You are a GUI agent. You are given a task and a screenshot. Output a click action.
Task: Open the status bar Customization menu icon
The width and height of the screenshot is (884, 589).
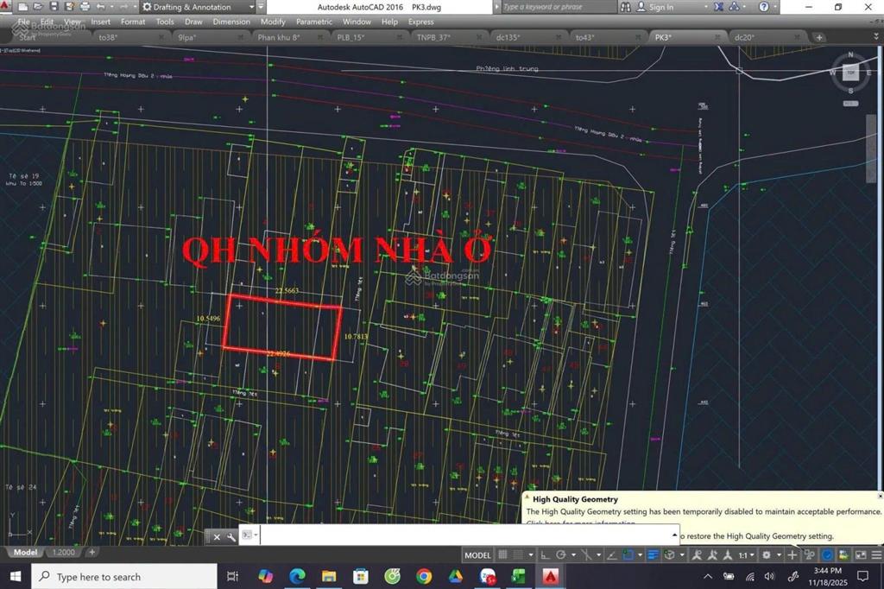coord(877,555)
